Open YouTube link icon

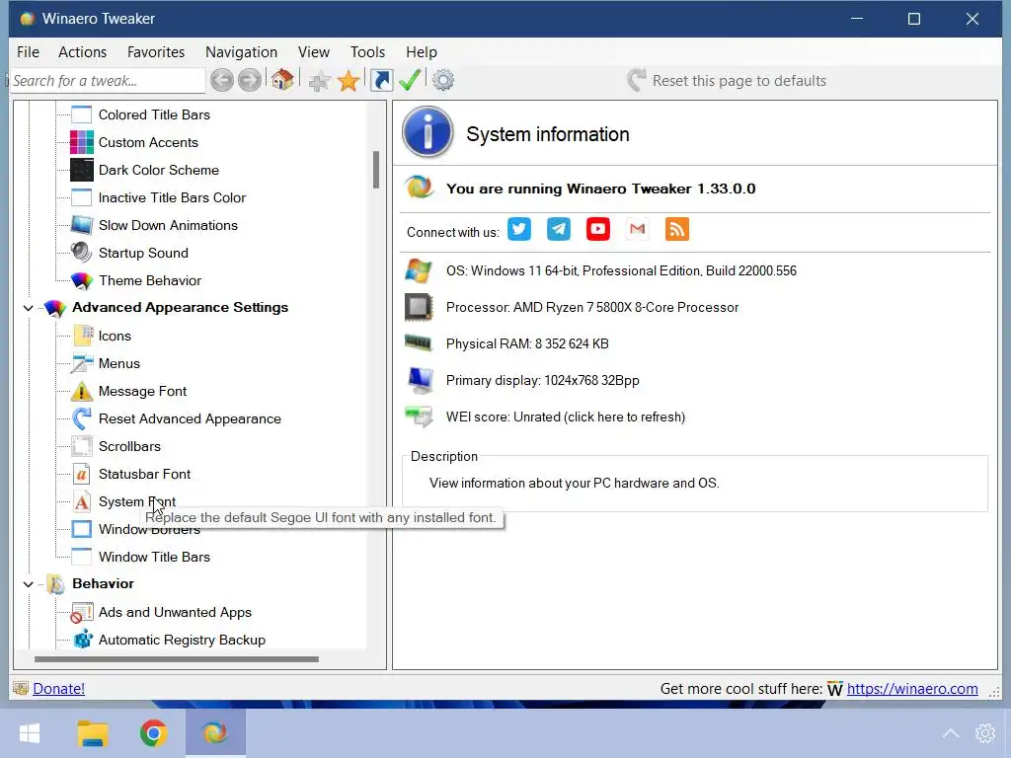pos(597,229)
